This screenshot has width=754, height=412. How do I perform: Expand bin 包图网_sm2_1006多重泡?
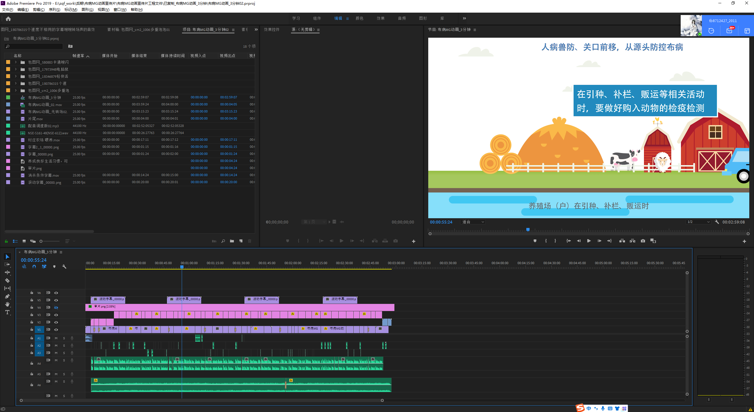tap(16, 90)
